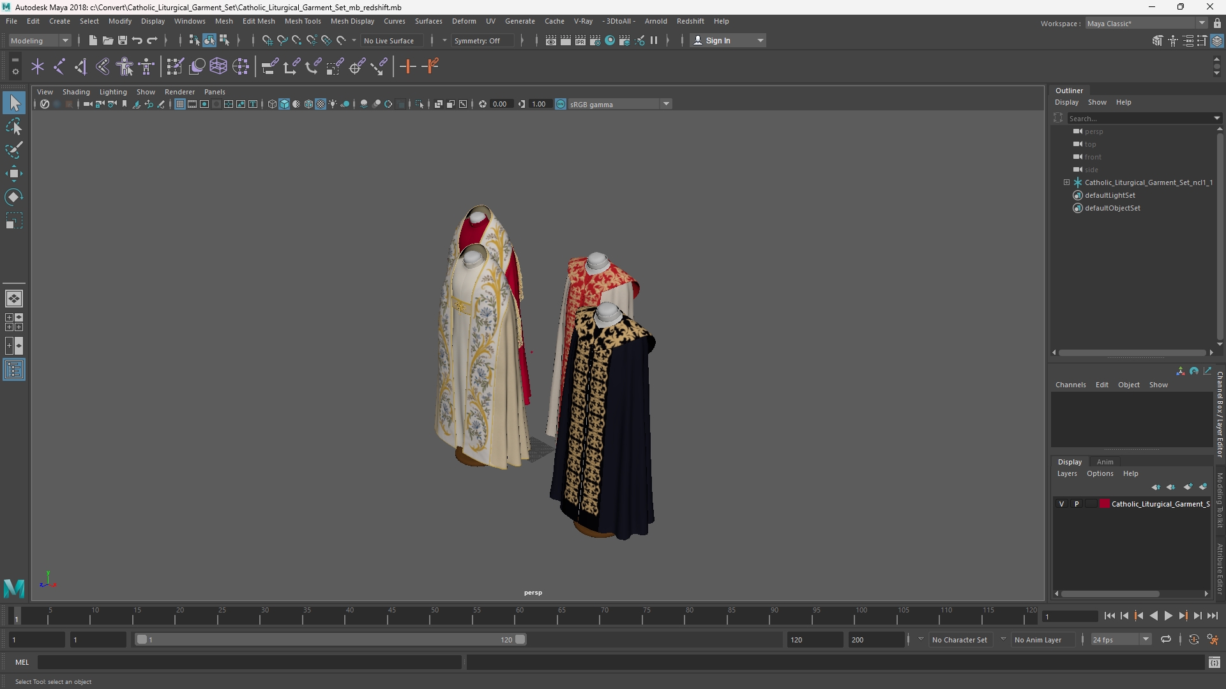Click the time range slider handle at 120

[520, 639]
